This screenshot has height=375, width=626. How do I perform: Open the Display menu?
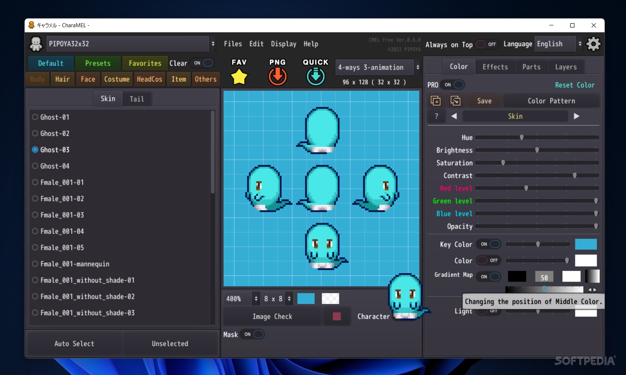coord(283,44)
